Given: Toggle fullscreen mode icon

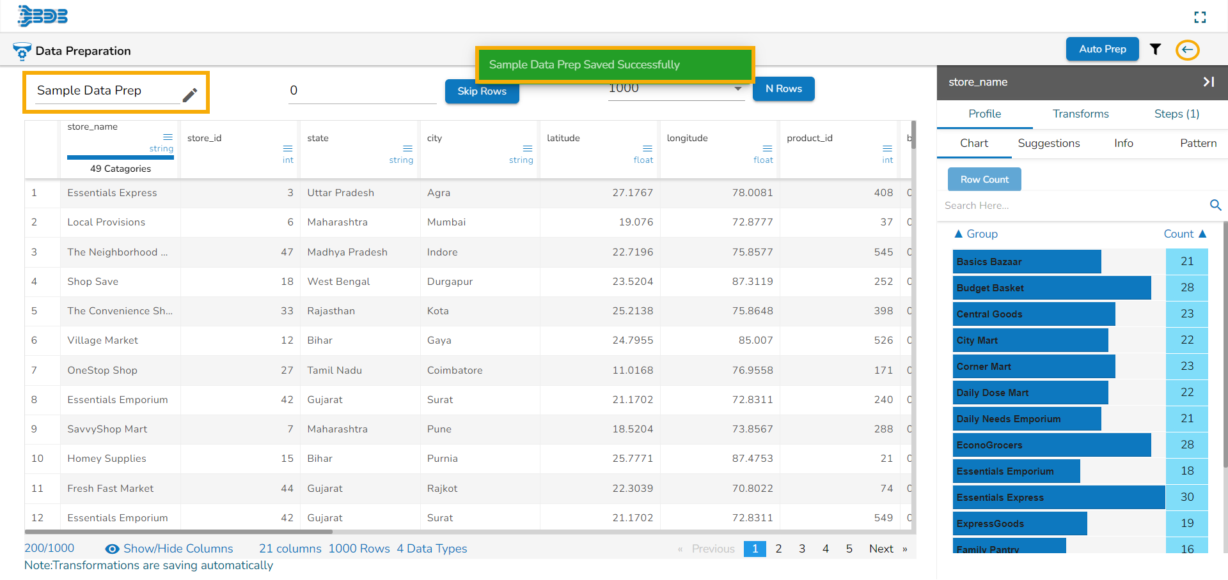Looking at the screenshot, I should pyautogui.click(x=1200, y=17).
